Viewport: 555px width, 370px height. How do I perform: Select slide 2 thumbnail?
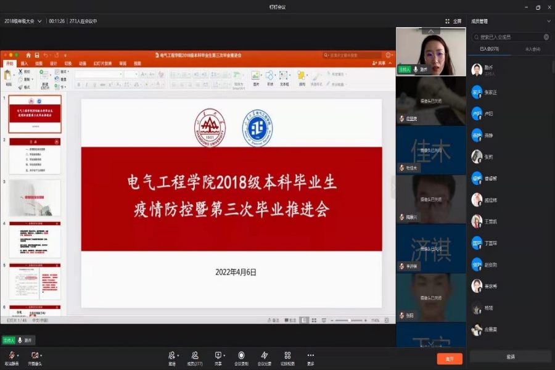[x=35, y=156]
